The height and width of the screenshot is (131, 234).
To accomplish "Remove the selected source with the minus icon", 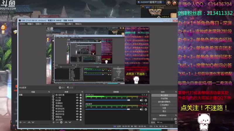I will point(57,122).
